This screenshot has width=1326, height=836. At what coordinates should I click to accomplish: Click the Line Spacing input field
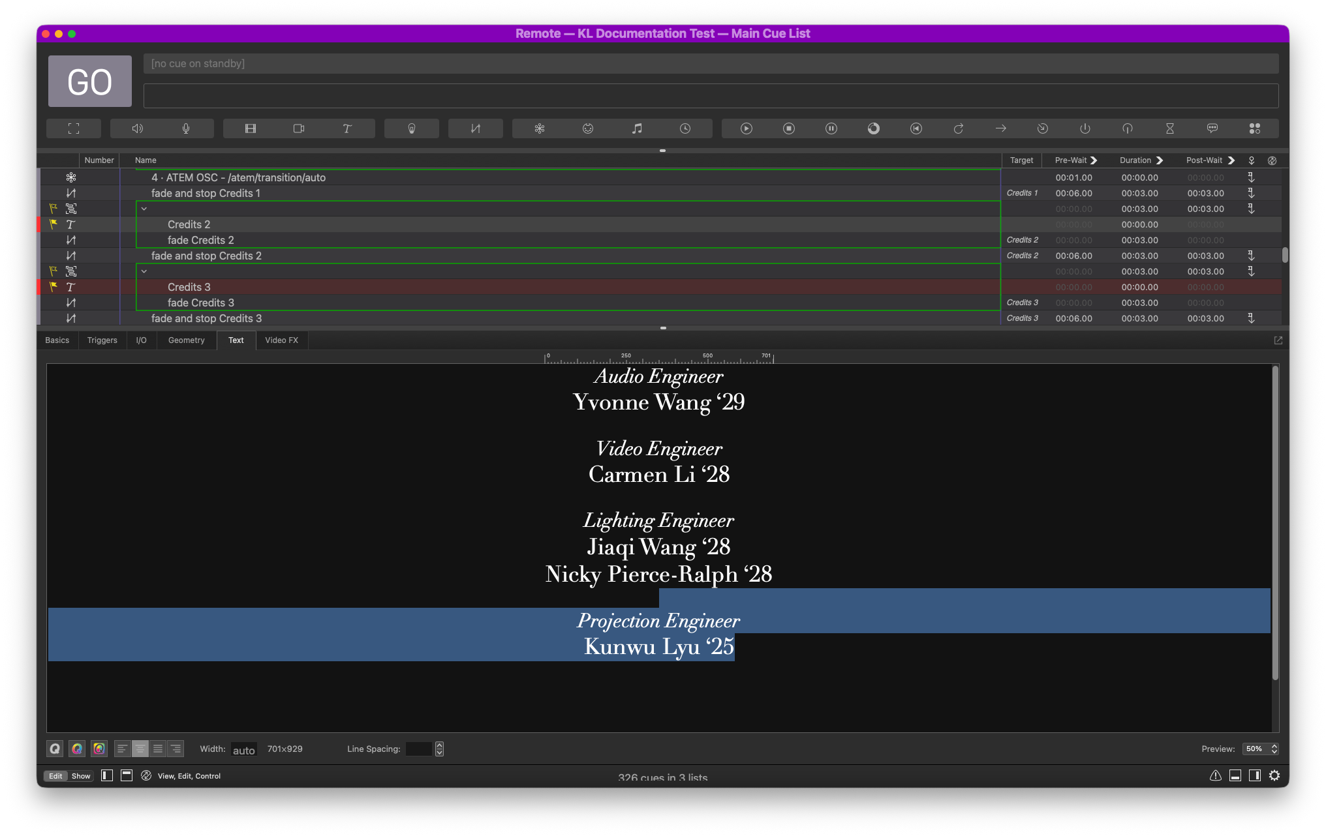tap(419, 749)
